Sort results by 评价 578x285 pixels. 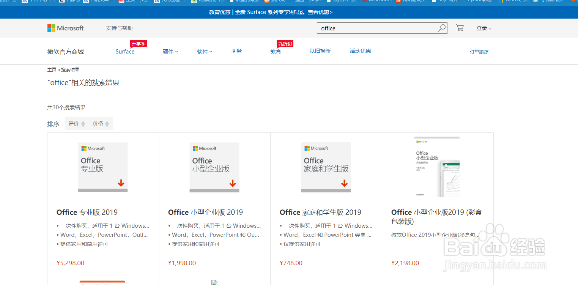77,124
